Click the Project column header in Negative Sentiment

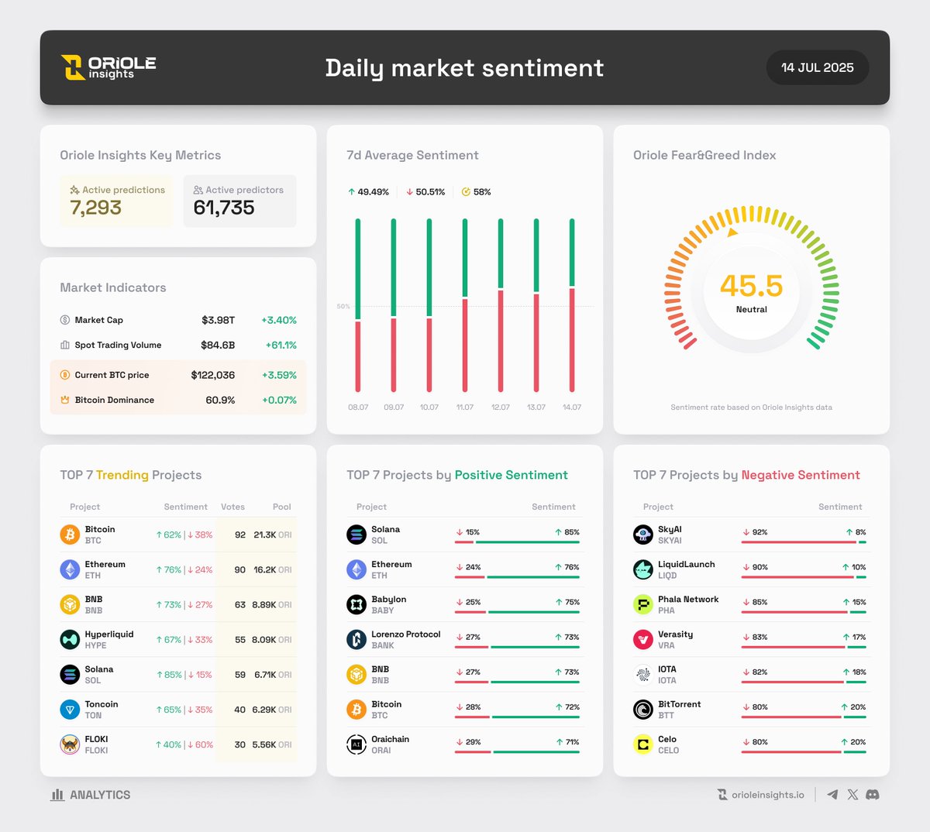(x=658, y=507)
